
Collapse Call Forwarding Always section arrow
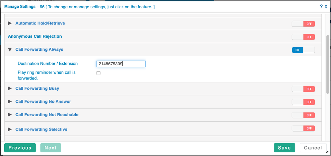point(10,50)
